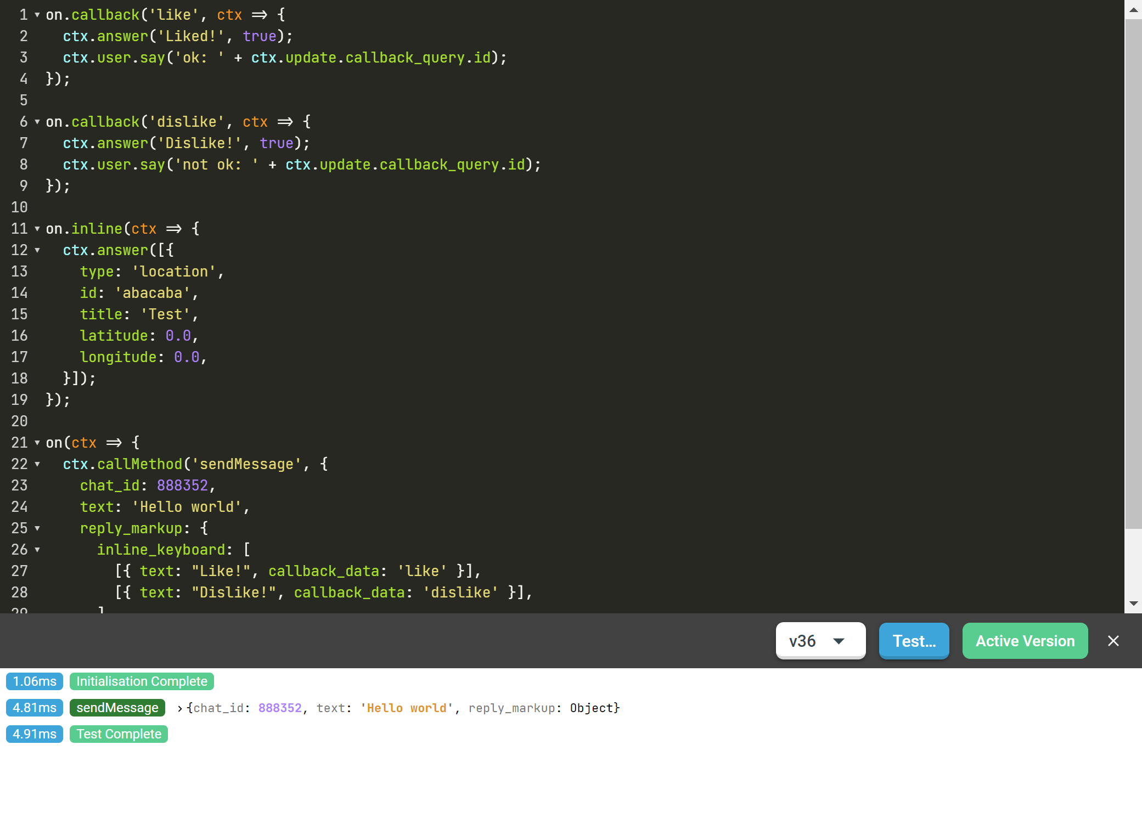Collapse the on(ctx) handler at line 21
Viewport: 1142px width, 818px height.
point(37,443)
